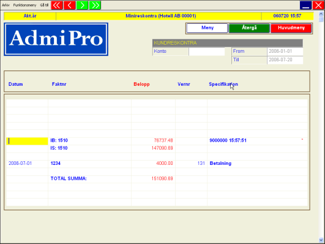Click the Datum column header
The image size is (325, 244).
15,84
